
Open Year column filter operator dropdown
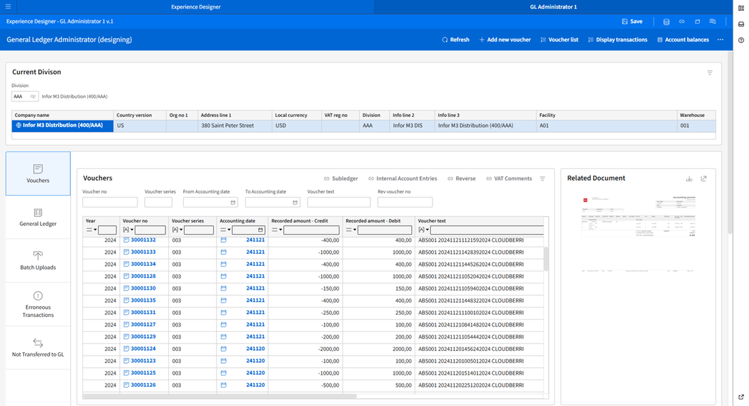(91, 230)
